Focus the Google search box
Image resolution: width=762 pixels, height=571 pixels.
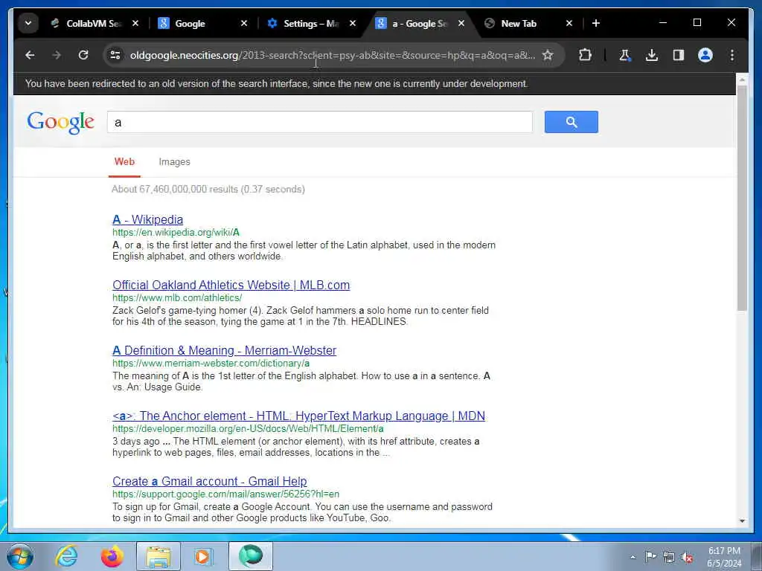(320, 123)
